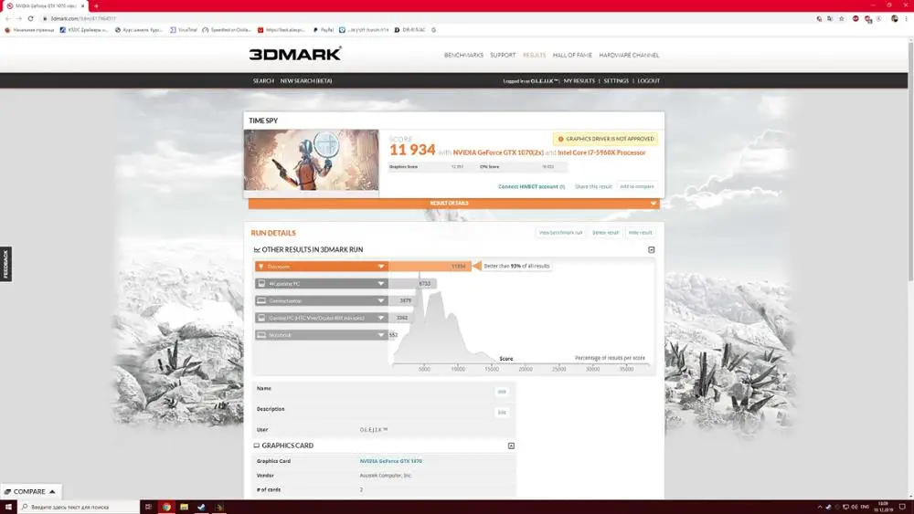Open the notification center icon

point(902,507)
